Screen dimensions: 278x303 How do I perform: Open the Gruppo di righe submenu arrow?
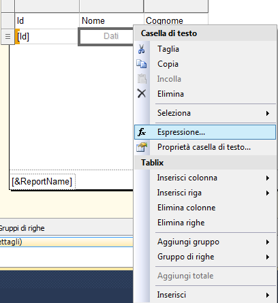[268, 257]
